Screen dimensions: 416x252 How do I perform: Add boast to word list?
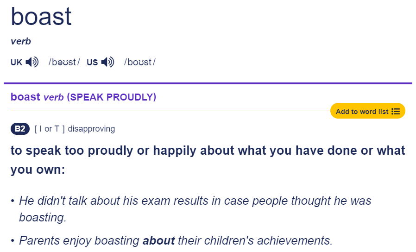tap(368, 111)
